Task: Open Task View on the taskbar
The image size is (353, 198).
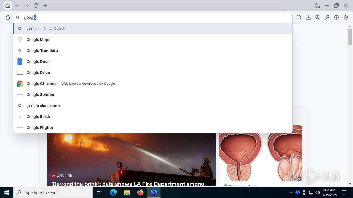Action: [x=99, y=193]
